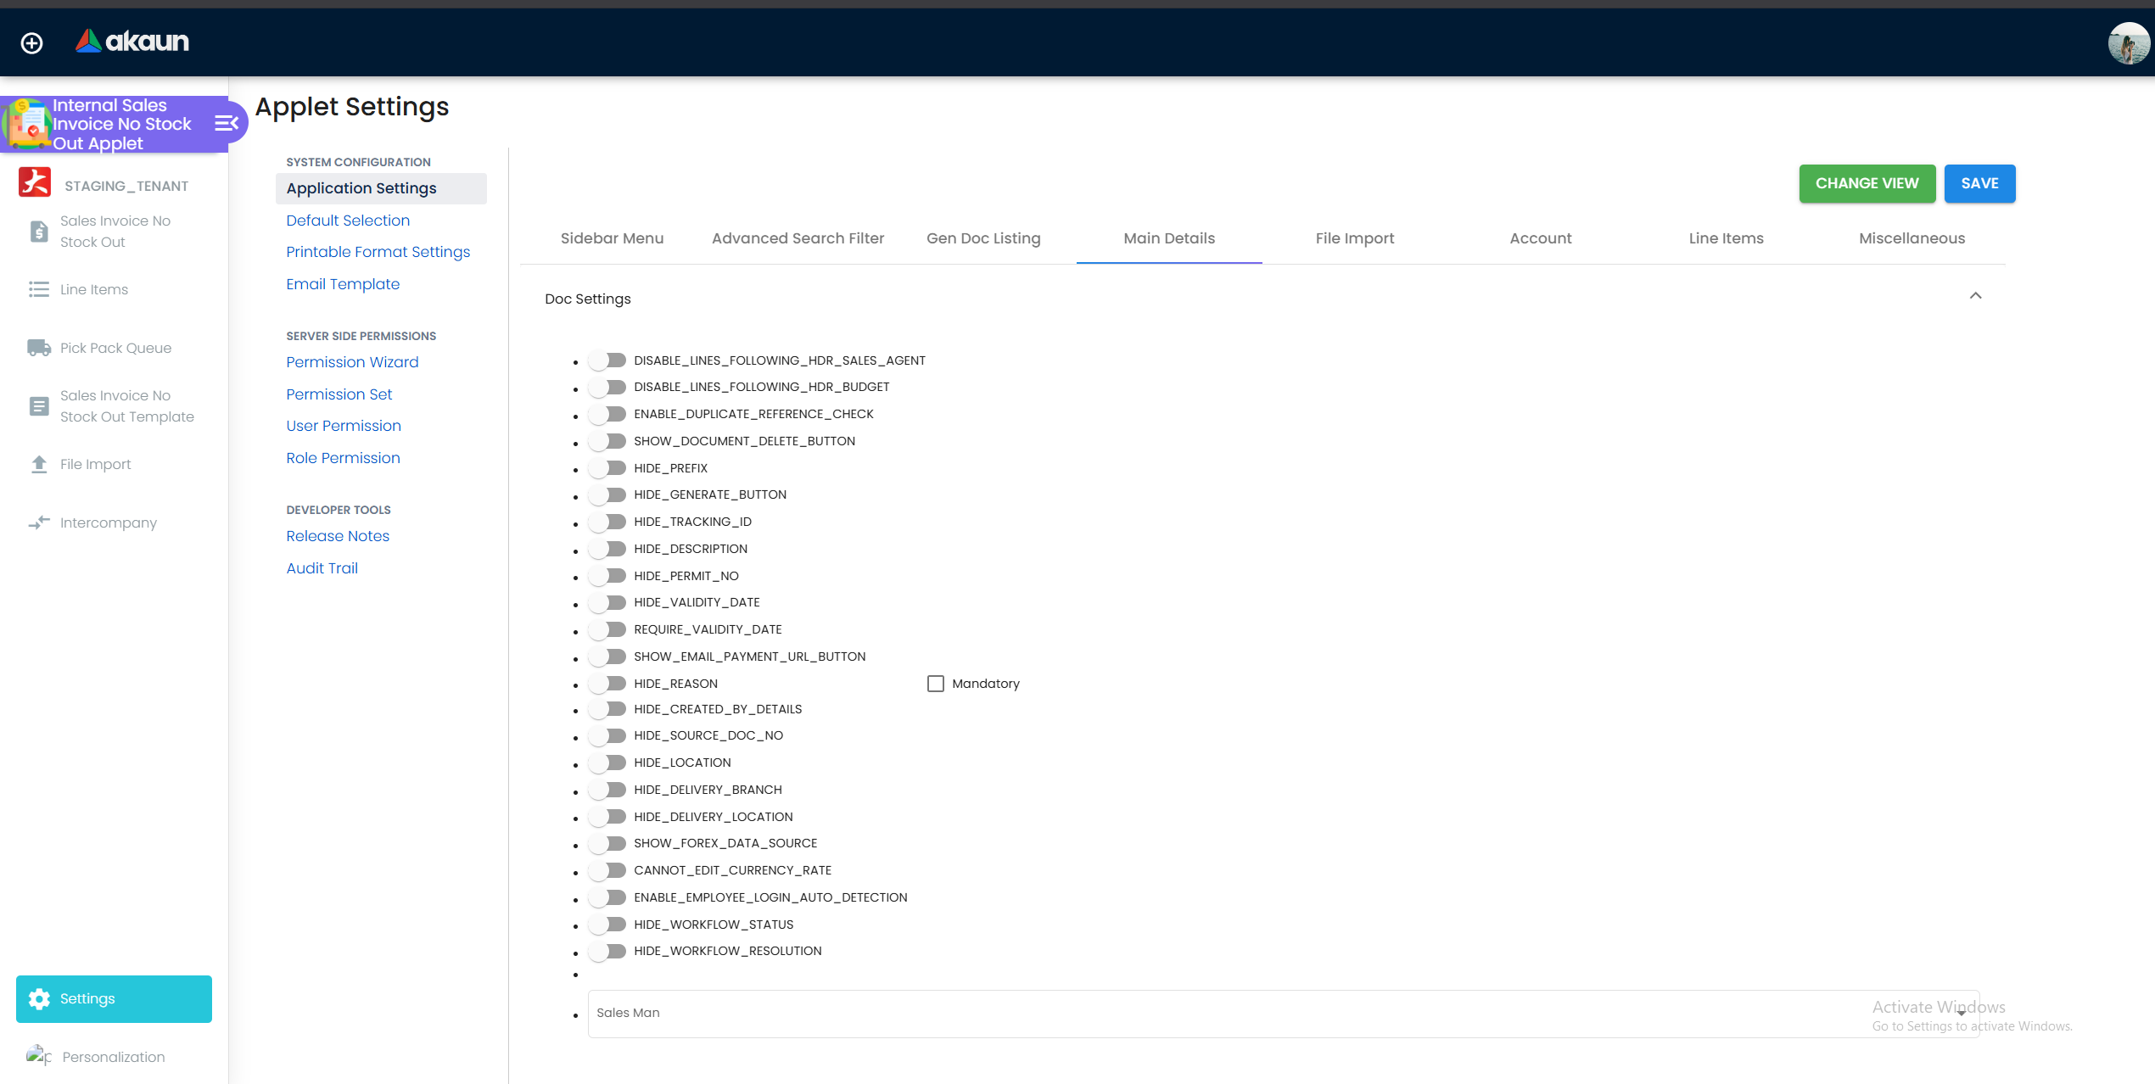This screenshot has height=1084, width=2155.
Task: Collapse the Doc Settings section chevron
Action: 1975,296
